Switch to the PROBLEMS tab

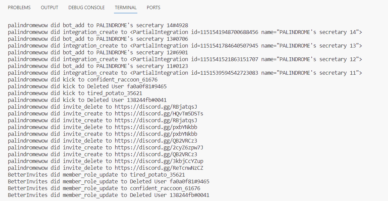[x=19, y=7]
